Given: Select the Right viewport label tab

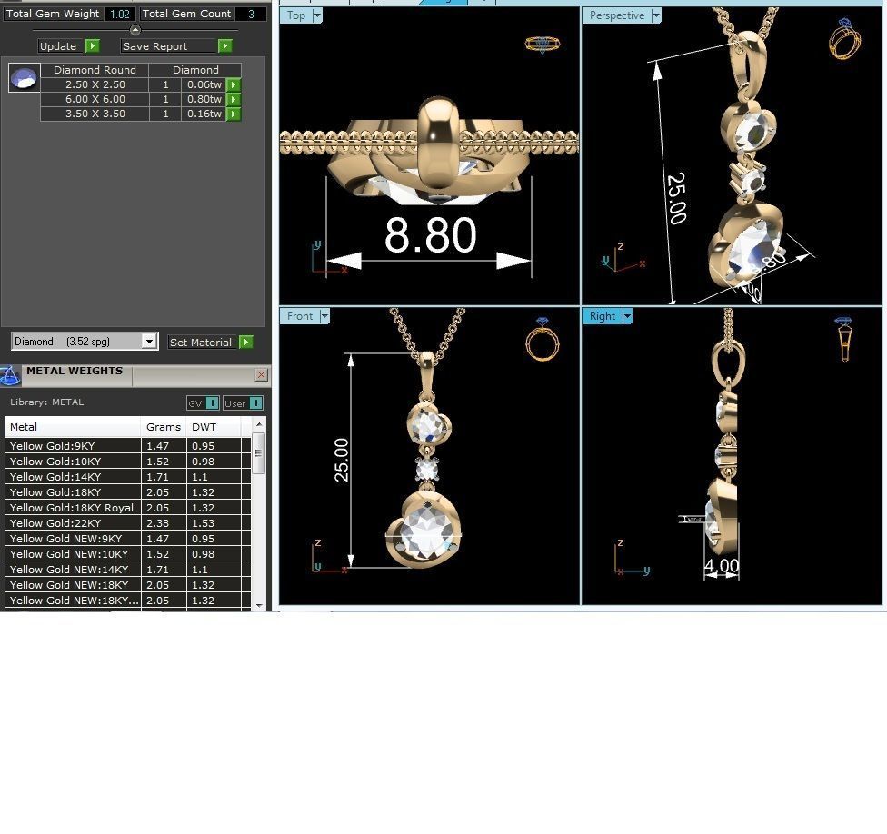Looking at the screenshot, I should pyautogui.click(x=602, y=316).
